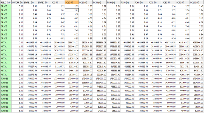204x113 pixels.
Task: Click the ETYPE2 (N) column header
Action: point(44,2)
